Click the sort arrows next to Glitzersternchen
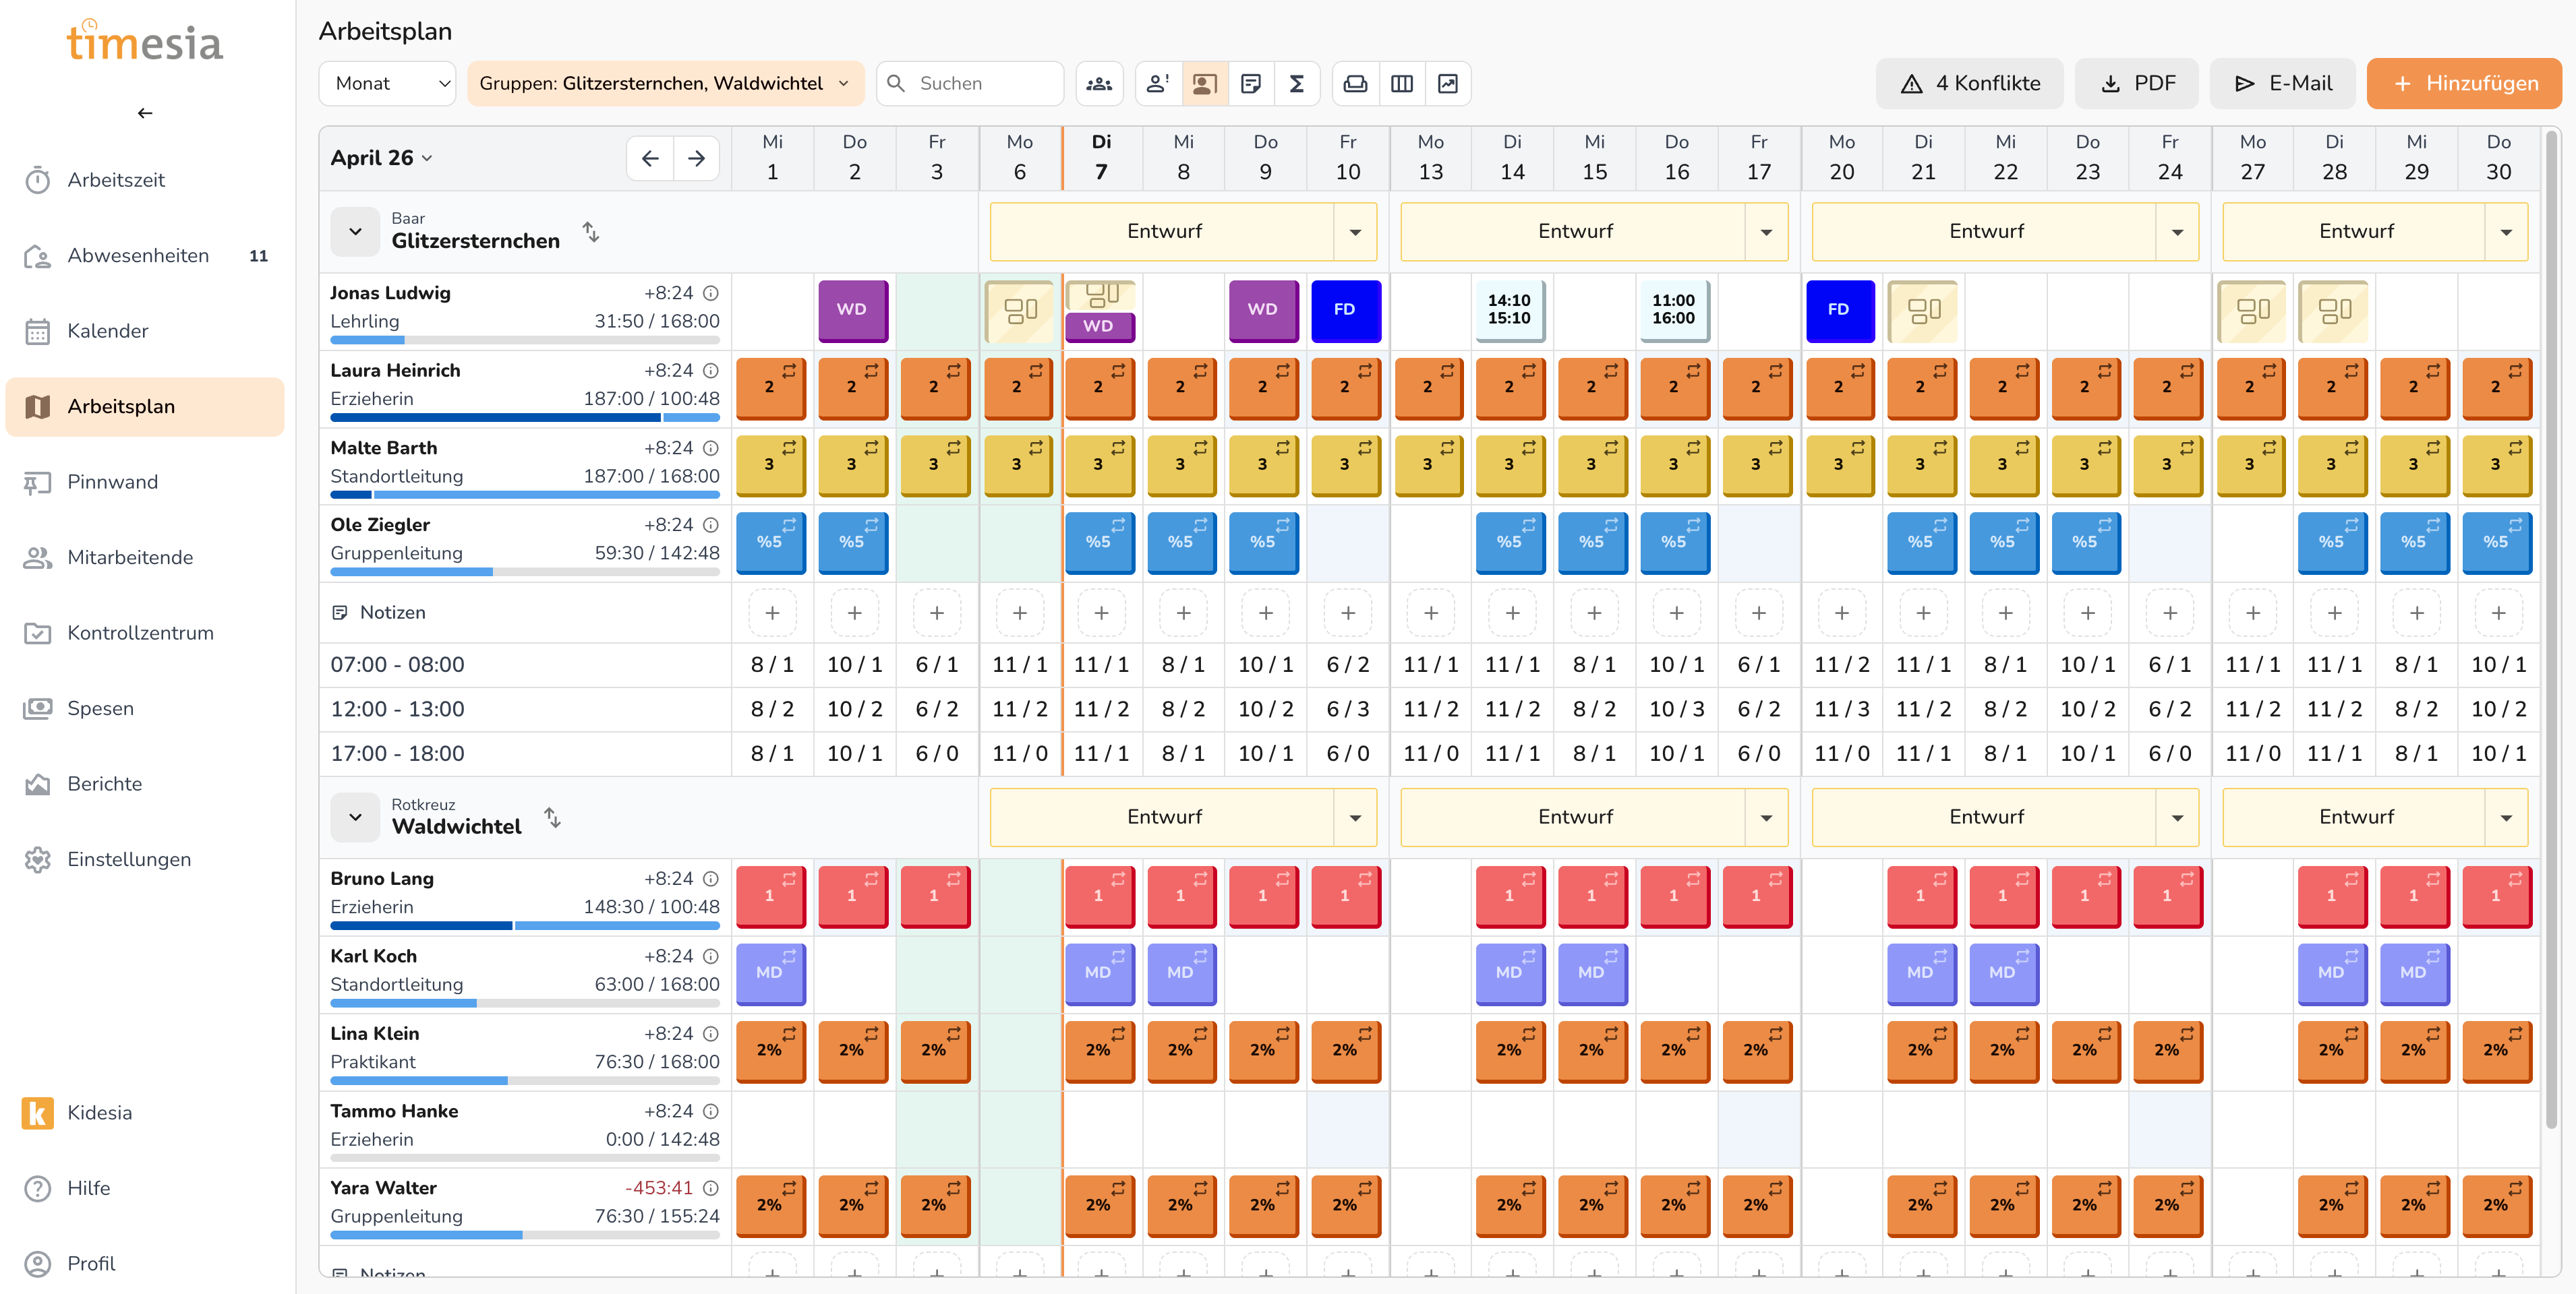Screen dimensions: 2576x1294 591,232
